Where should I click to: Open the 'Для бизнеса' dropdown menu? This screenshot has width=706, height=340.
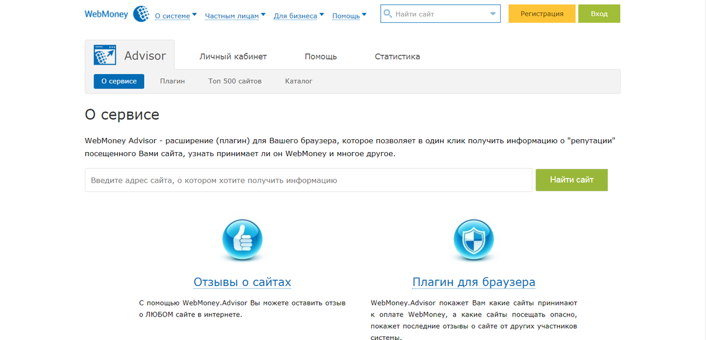pos(299,16)
